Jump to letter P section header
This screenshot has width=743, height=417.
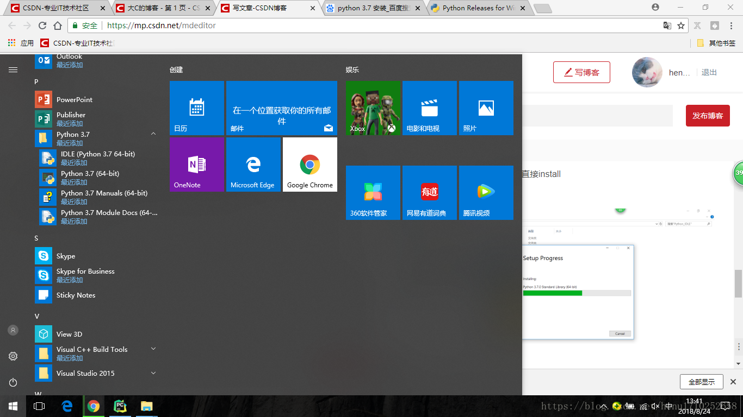tap(36, 81)
